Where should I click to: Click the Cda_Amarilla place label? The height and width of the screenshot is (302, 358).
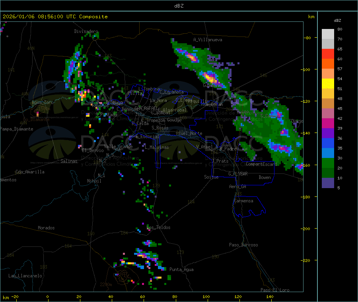point(30,172)
